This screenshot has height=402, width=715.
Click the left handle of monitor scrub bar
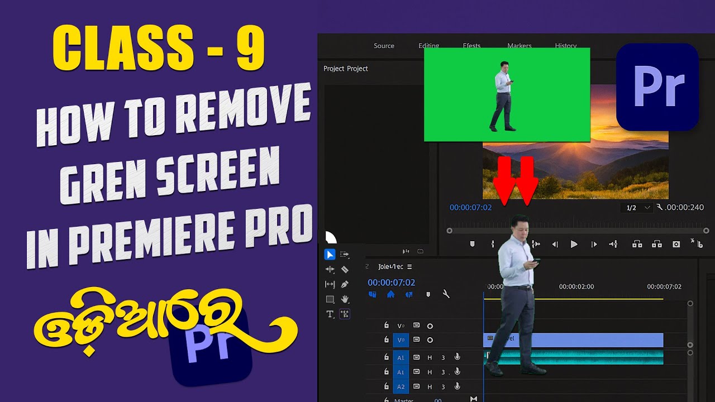pos(449,231)
